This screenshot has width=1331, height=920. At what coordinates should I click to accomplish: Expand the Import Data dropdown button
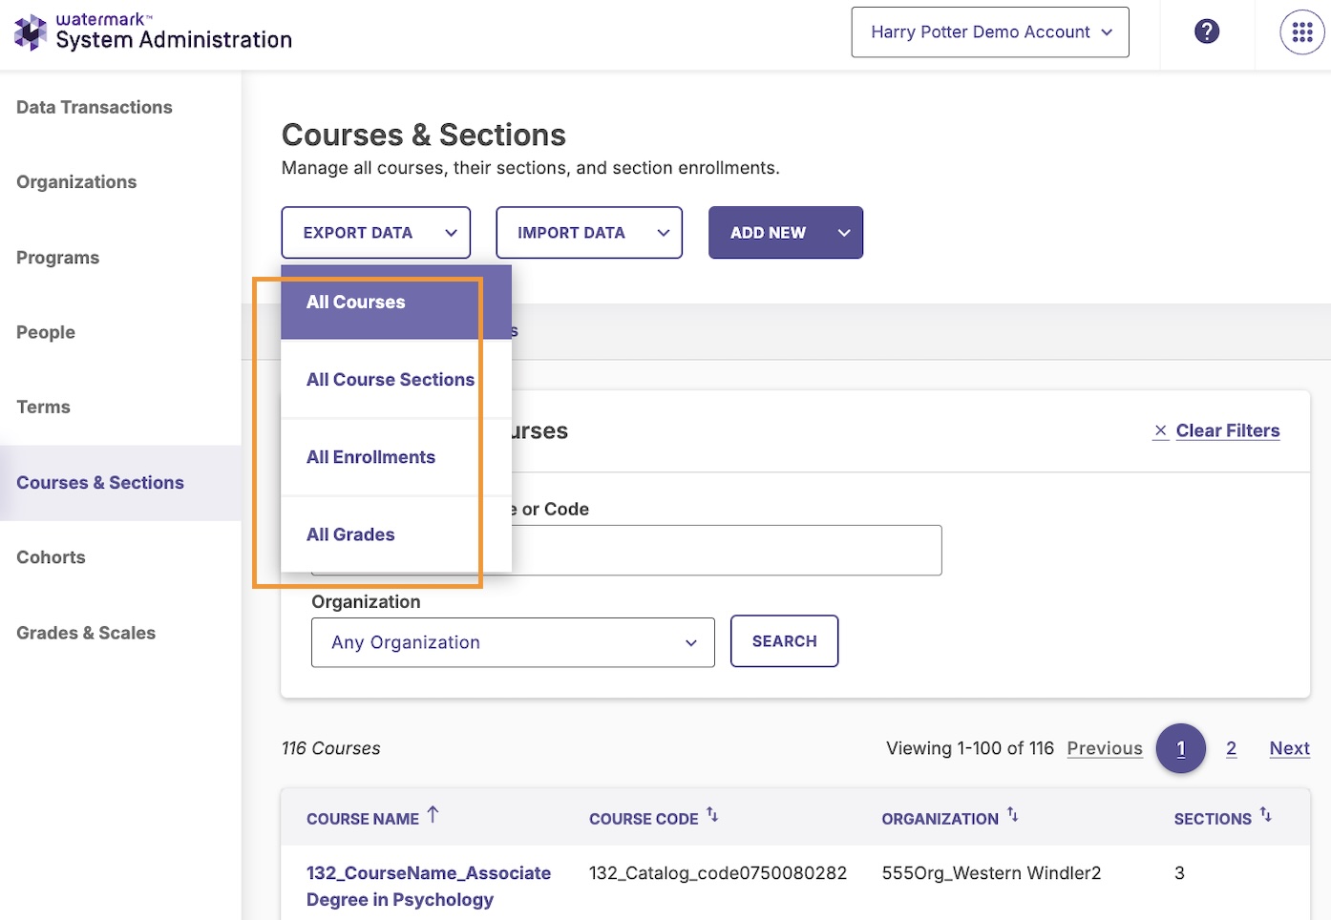[x=589, y=233]
